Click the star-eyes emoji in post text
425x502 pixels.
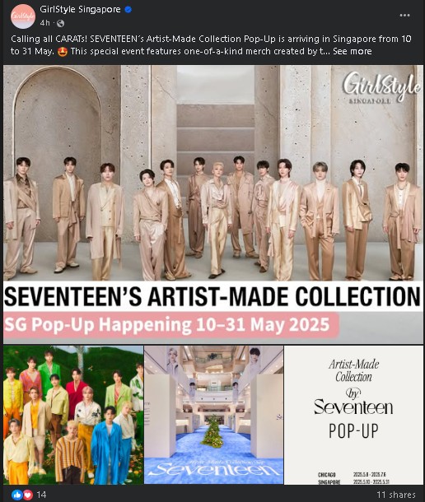(63, 51)
